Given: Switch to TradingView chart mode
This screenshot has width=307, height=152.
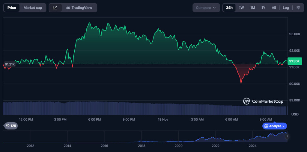Looking at the screenshot, I should tap(79, 8).
